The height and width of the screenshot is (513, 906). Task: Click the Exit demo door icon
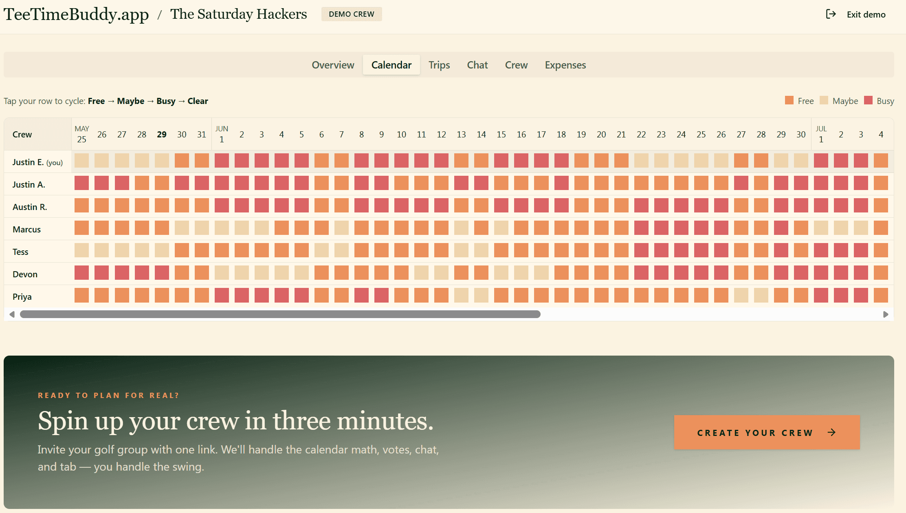pyautogui.click(x=831, y=14)
